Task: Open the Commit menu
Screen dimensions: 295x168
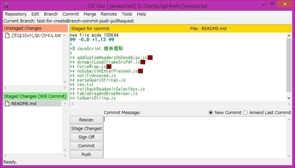Action: pos(71,14)
